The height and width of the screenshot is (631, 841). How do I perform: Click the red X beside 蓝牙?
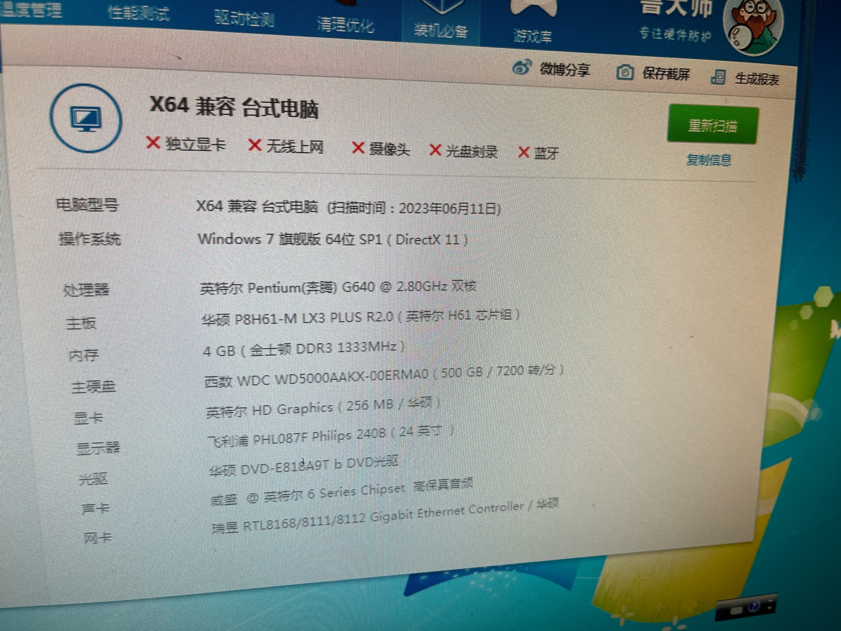point(523,152)
